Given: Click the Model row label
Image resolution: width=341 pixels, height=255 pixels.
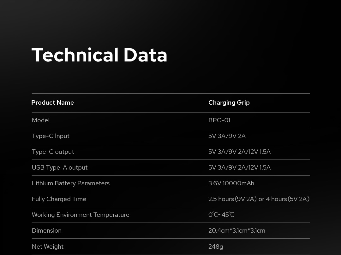Looking at the screenshot, I should coord(41,120).
